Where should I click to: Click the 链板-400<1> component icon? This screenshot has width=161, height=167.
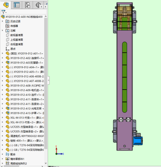point(7,141)
